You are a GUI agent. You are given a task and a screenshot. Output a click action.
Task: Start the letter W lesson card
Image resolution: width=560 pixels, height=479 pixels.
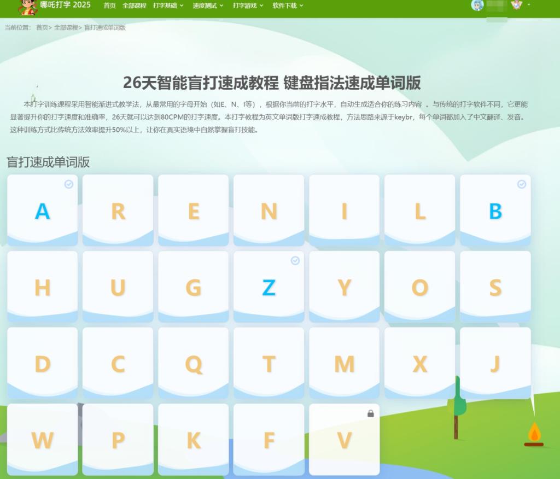point(42,440)
